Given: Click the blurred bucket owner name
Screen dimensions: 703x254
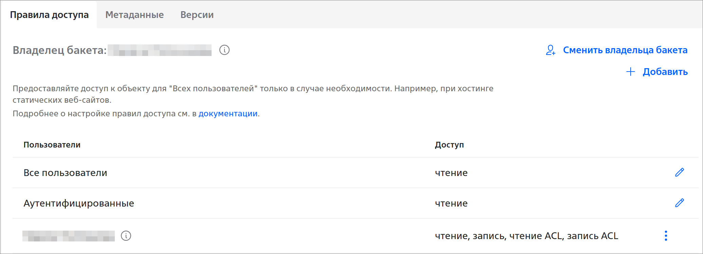Looking at the screenshot, I should 160,50.
